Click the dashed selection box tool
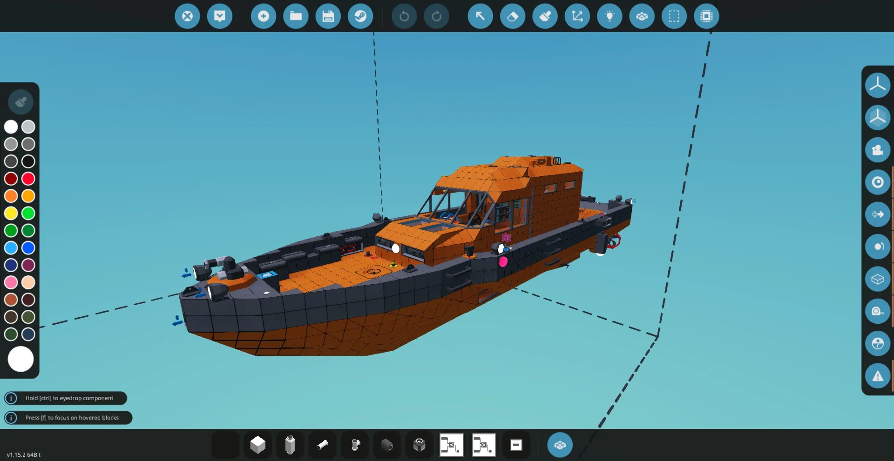The width and height of the screenshot is (894, 461). point(674,16)
